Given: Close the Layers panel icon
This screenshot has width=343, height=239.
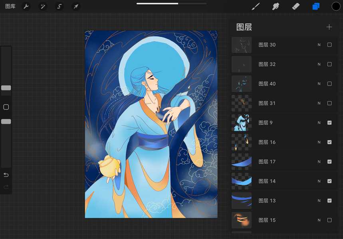Looking at the screenshot, I should pos(316,6).
